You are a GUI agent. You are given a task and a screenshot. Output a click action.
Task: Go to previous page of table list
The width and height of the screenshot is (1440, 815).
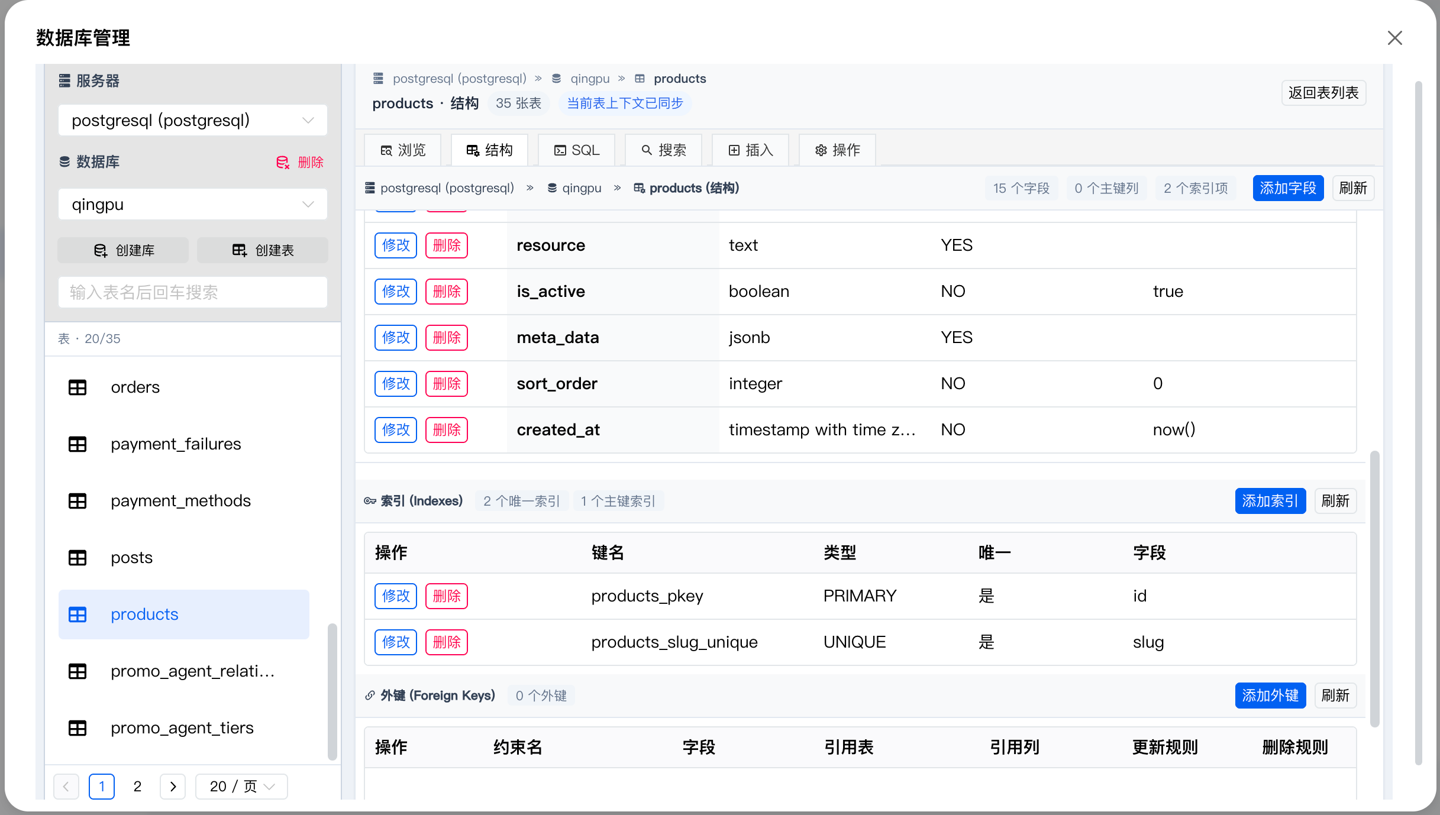[x=66, y=787]
